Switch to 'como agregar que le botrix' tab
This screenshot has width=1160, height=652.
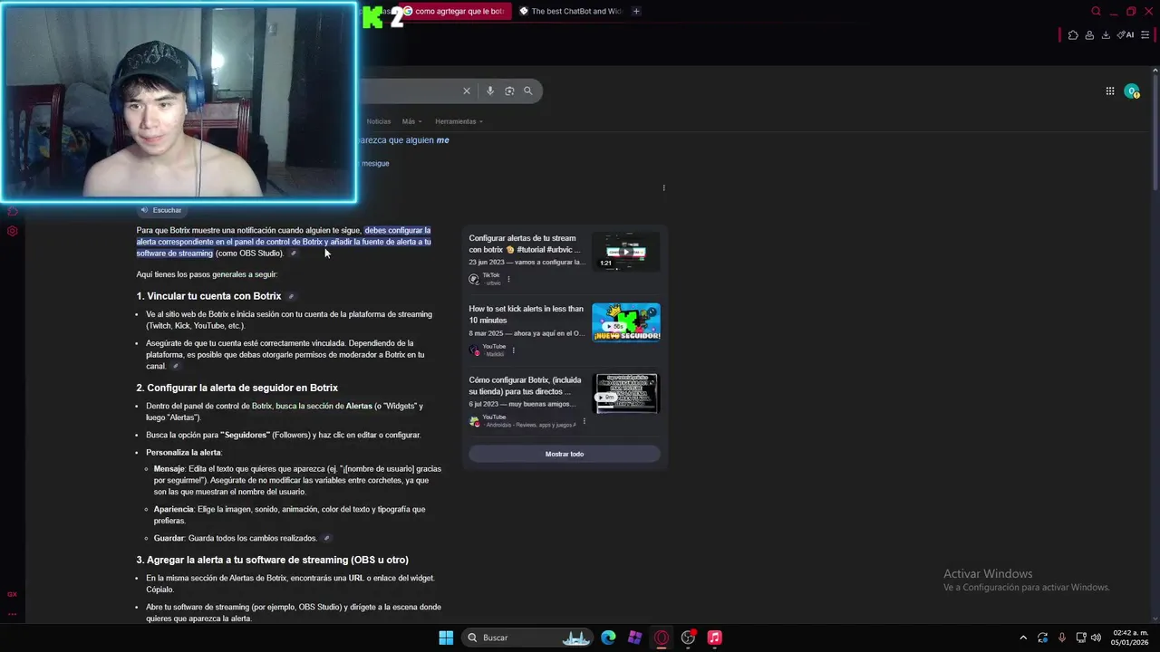pyautogui.click(x=454, y=11)
